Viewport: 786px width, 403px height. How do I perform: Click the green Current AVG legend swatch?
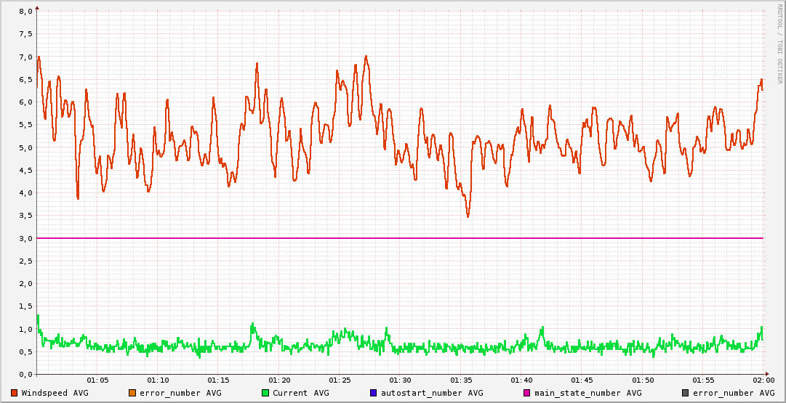(265, 393)
